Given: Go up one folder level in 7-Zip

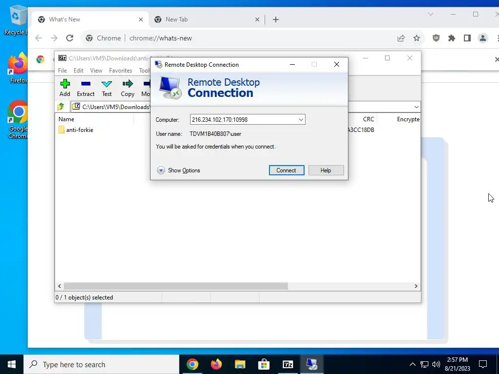Looking at the screenshot, I should point(61,107).
